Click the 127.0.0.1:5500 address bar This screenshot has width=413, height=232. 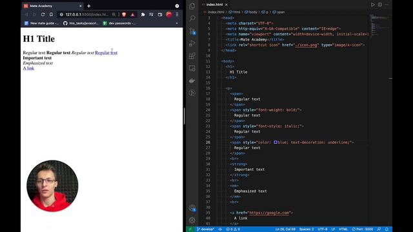(x=87, y=14)
